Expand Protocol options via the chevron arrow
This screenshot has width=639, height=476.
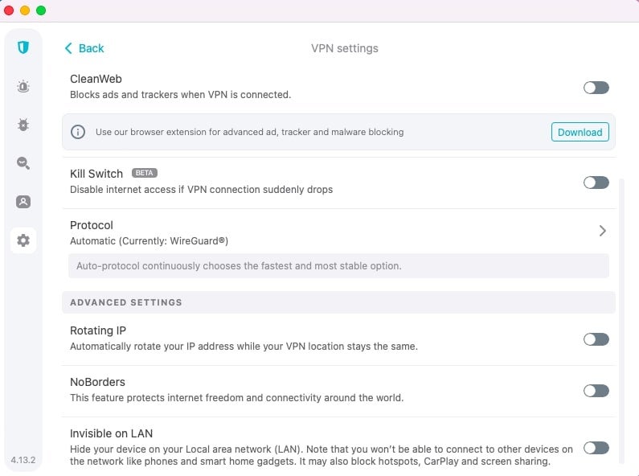602,231
